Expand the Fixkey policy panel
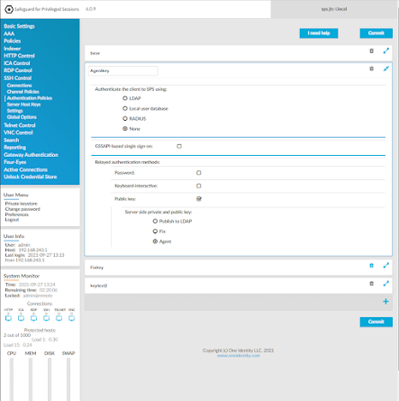Viewport: 399px width, 401px height. pos(386,266)
